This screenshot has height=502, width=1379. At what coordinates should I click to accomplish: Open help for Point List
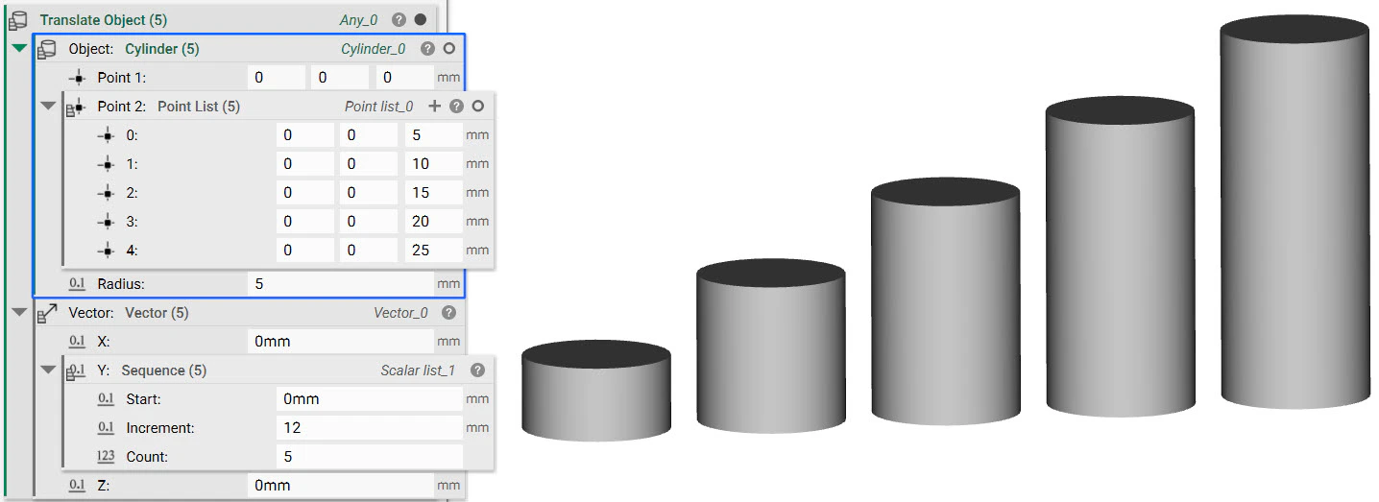tap(457, 107)
